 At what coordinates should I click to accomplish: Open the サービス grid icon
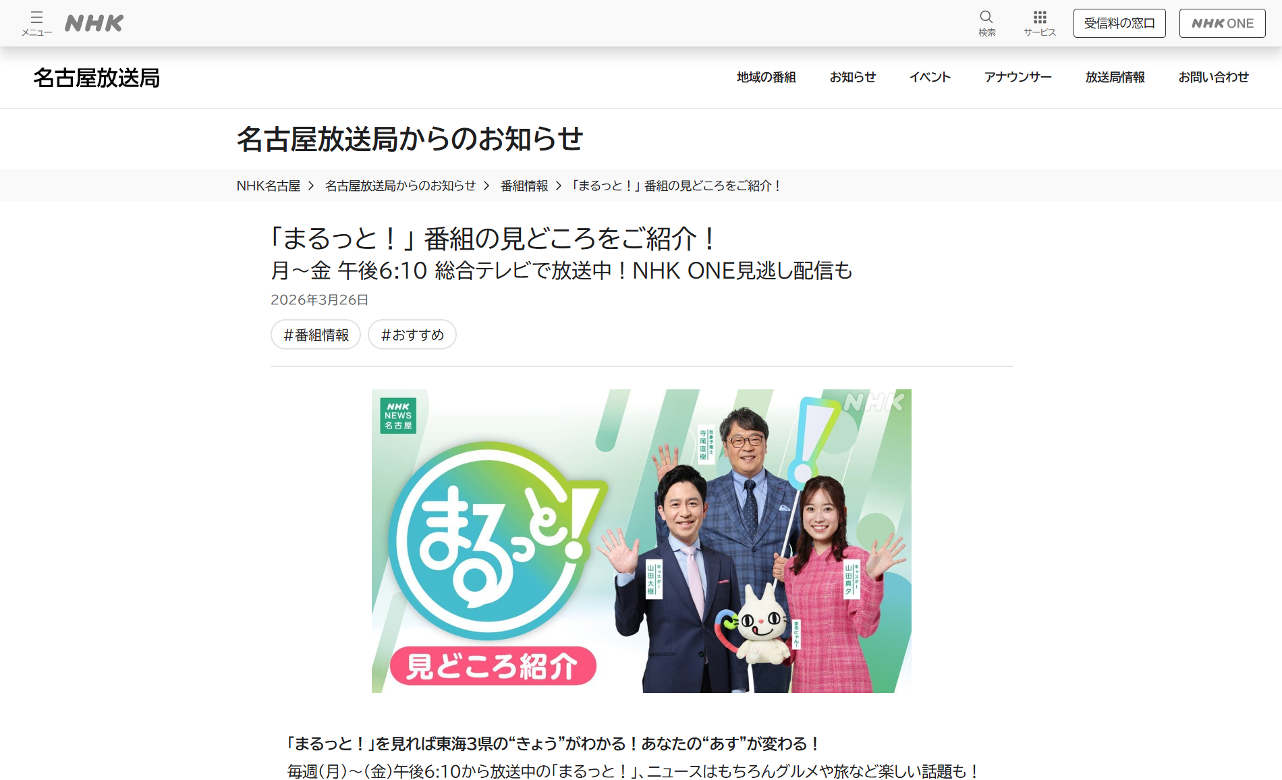(1040, 24)
